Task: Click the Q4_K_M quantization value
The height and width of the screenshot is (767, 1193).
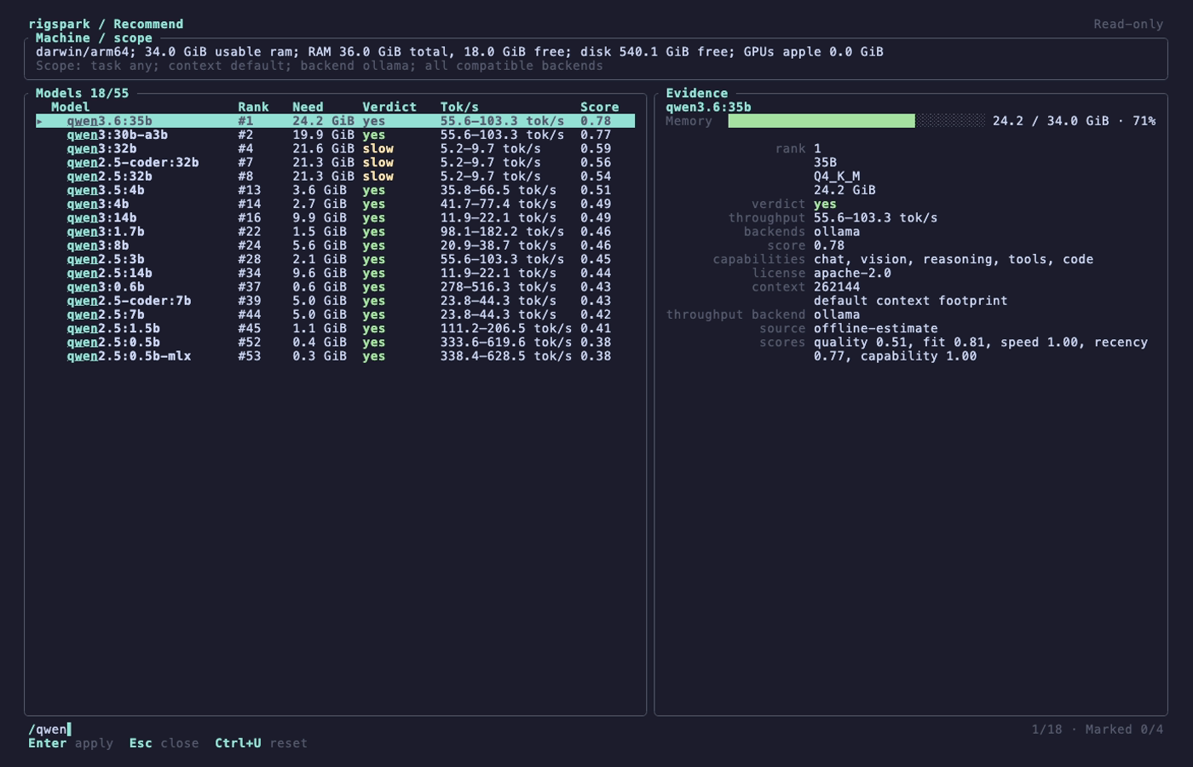Action: (x=837, y=176)
